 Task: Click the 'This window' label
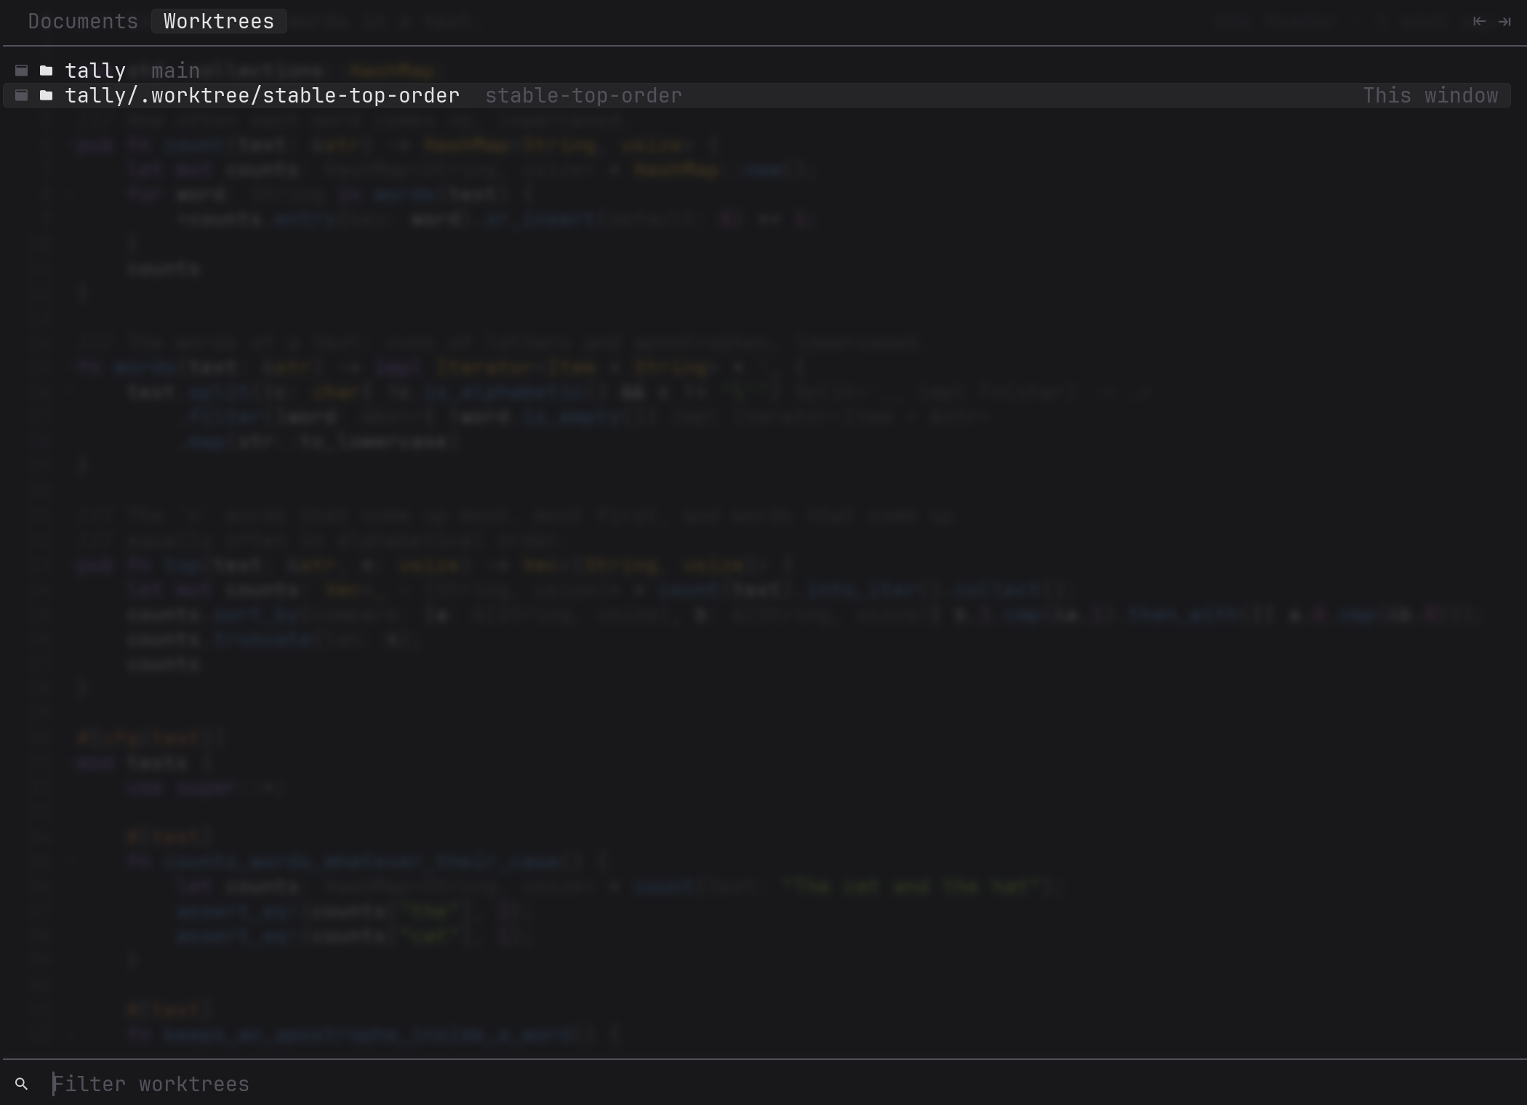[x=1430, y=95]
